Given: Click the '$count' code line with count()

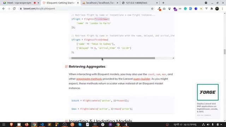Looking at the screenshot, I should [x=100, y=101].
